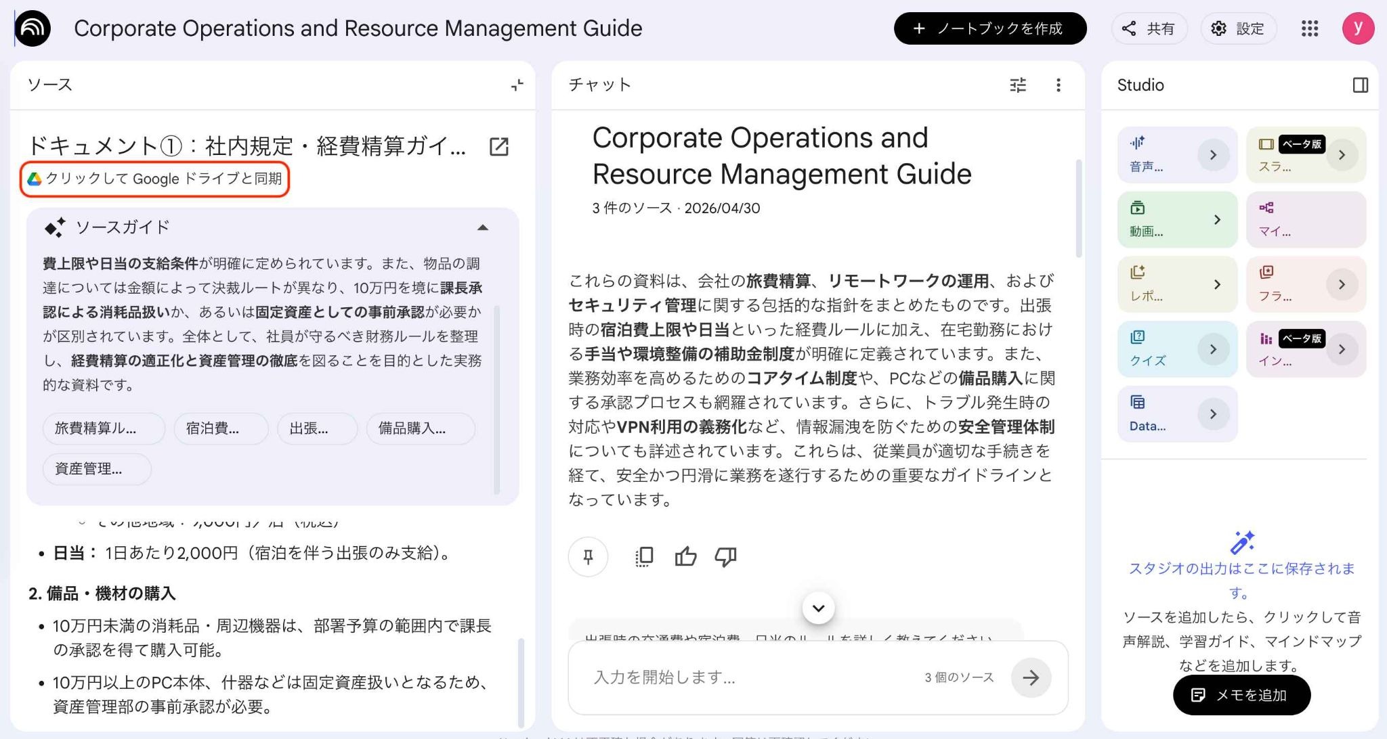Click "2. 備品・機材の購入" heading text
1387x739 pixels.
pos(102,594)
